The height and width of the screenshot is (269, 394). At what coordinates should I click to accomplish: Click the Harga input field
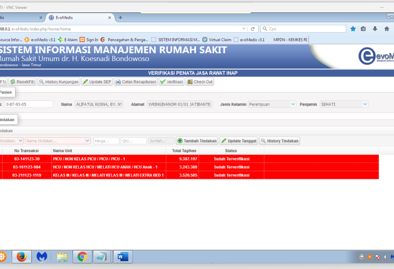106,141
